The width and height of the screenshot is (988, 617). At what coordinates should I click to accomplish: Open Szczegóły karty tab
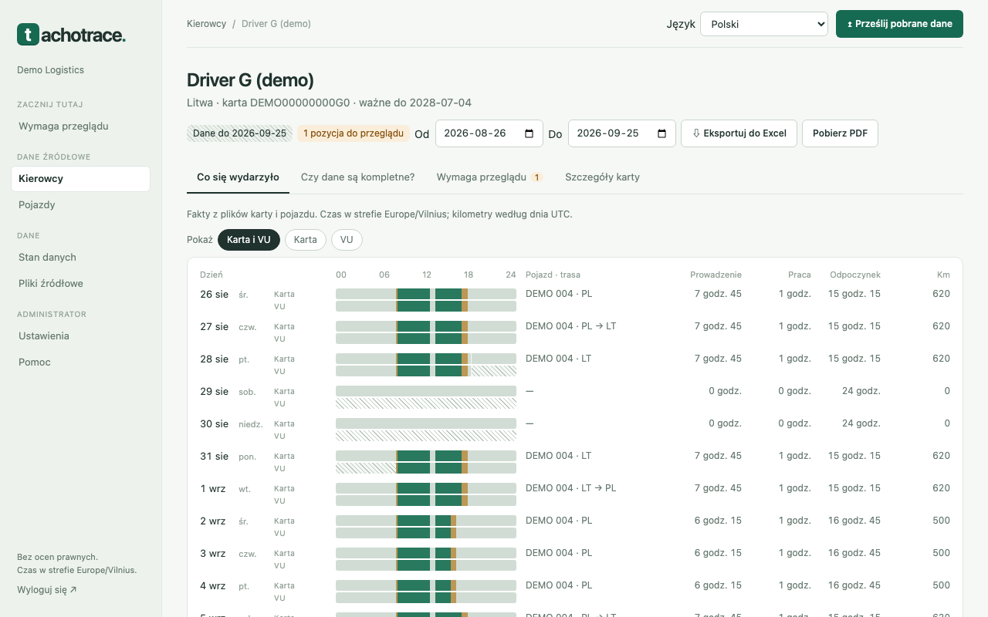pos(602,177)
